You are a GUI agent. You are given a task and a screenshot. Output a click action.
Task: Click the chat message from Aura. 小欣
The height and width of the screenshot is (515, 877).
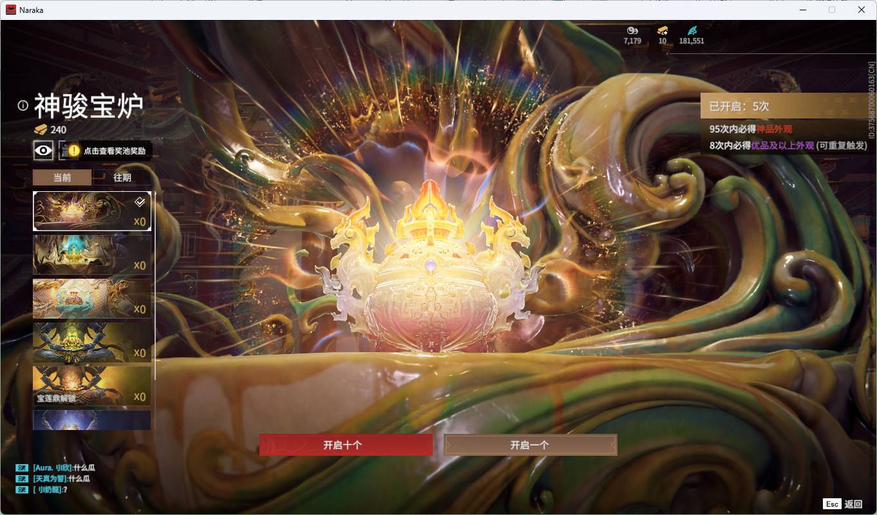(x=64, y=468)
